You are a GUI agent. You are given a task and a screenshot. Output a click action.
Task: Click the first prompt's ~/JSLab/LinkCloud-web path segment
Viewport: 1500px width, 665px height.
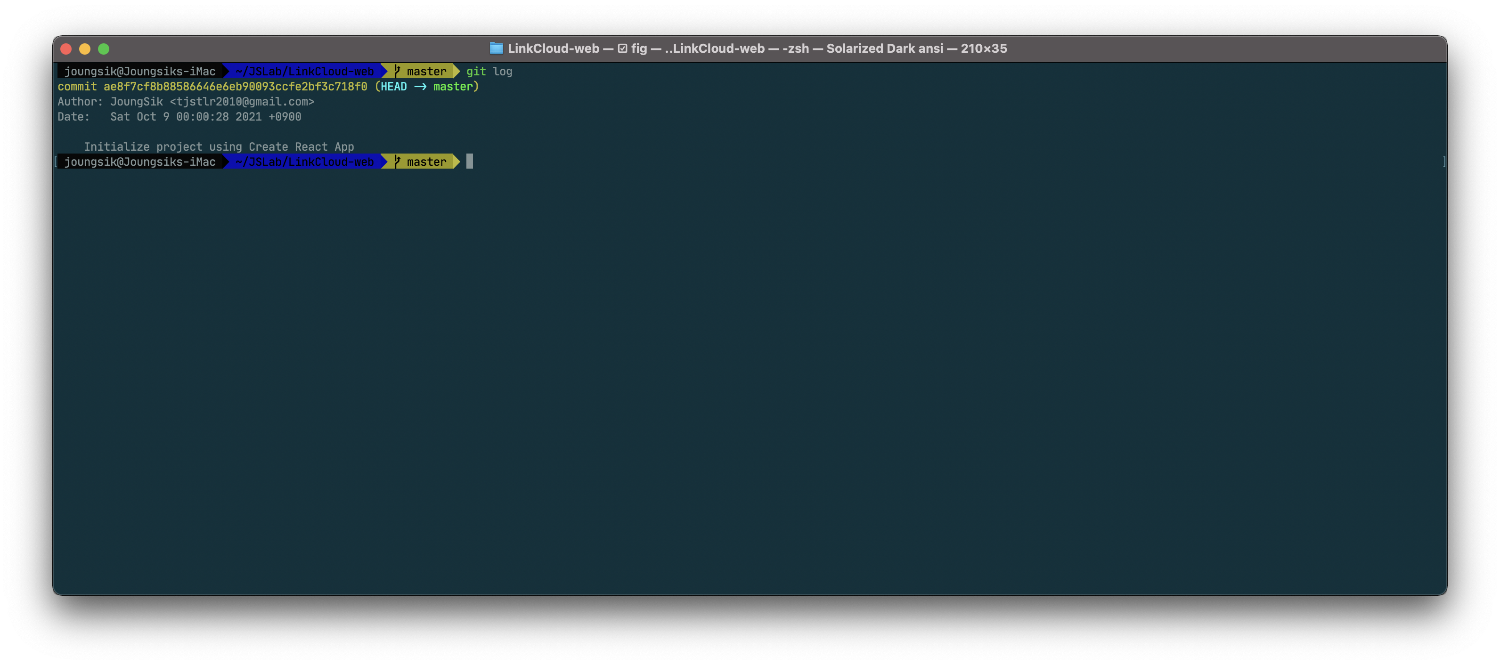tap(304, 71)
